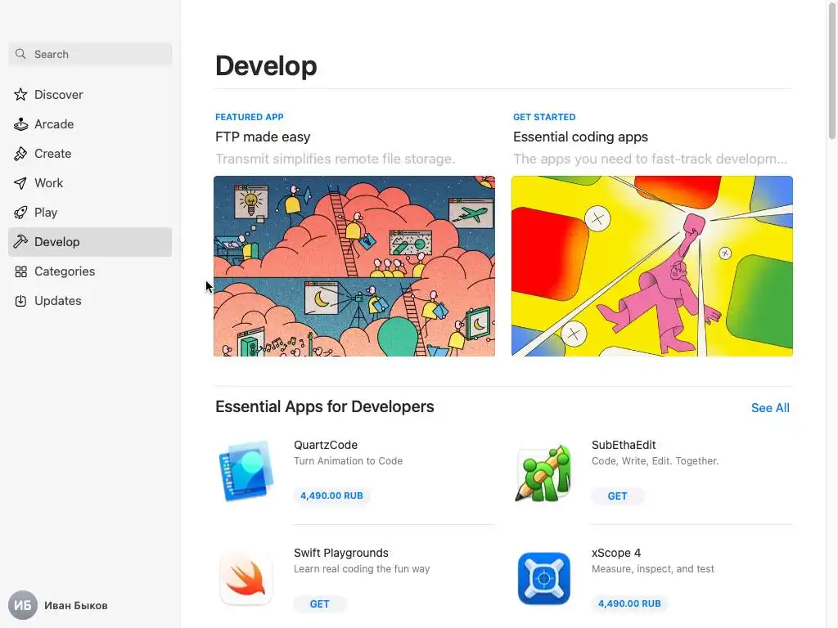Screen dimensions: 838x628
Task: Click the Create paintbrush icon
Action: (x=20, y=154)
